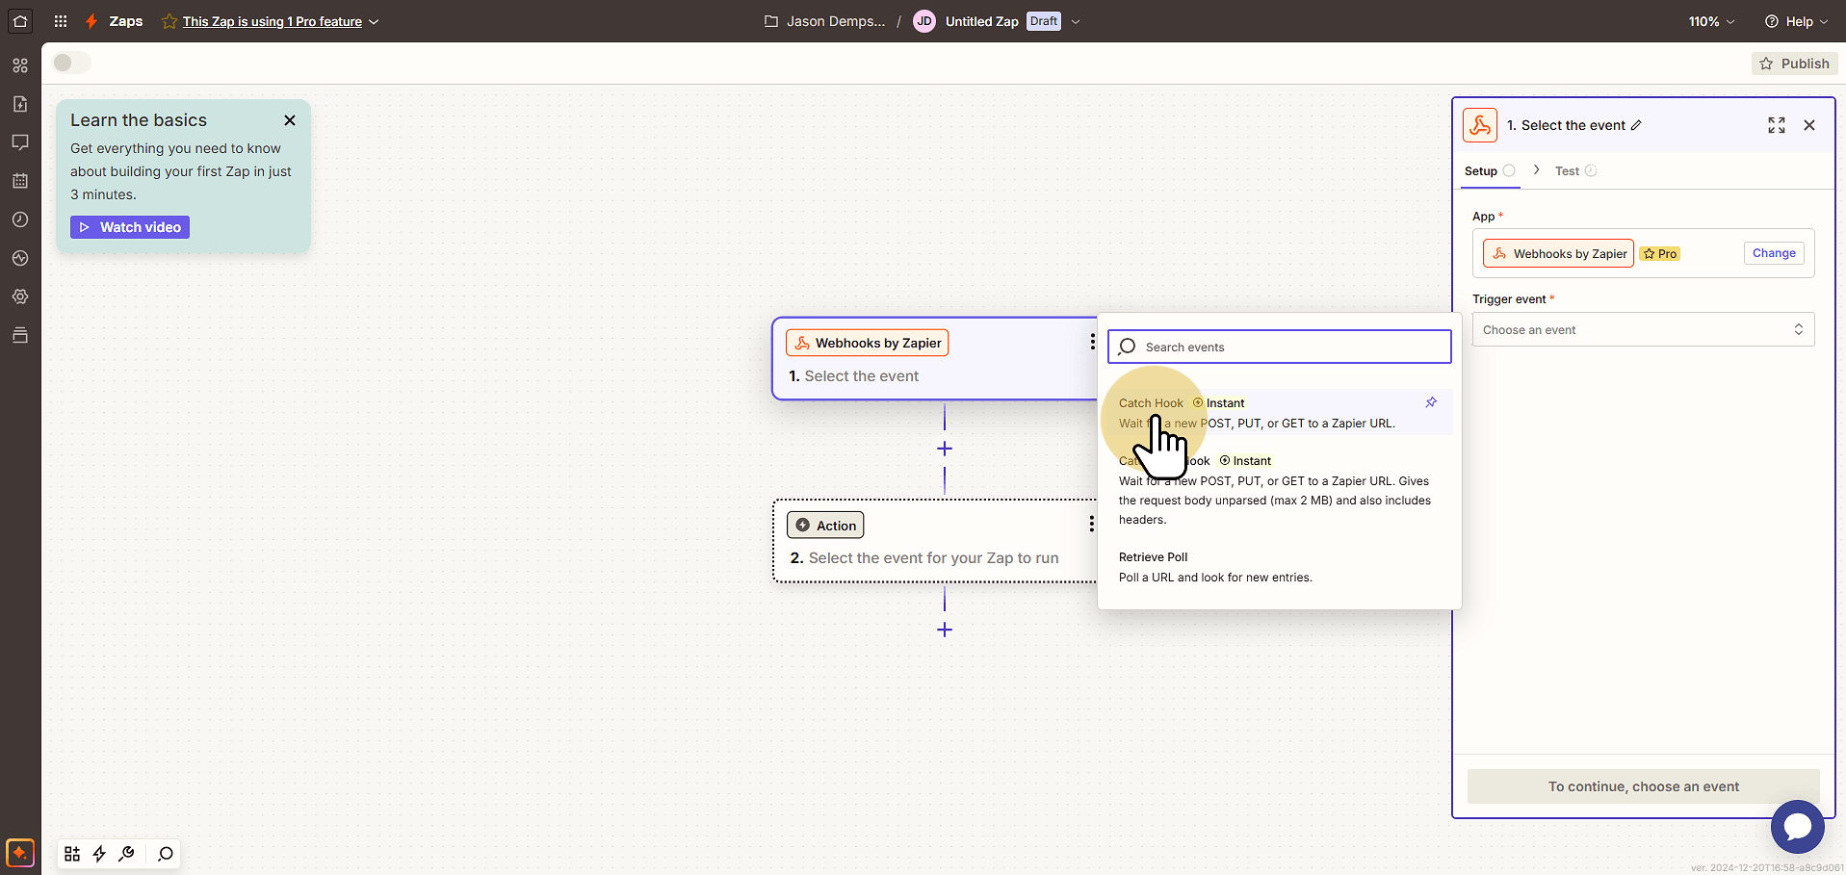This screenshot has height=875, width=1846.
Task: Expand the Help menu
Action: 1796,21
